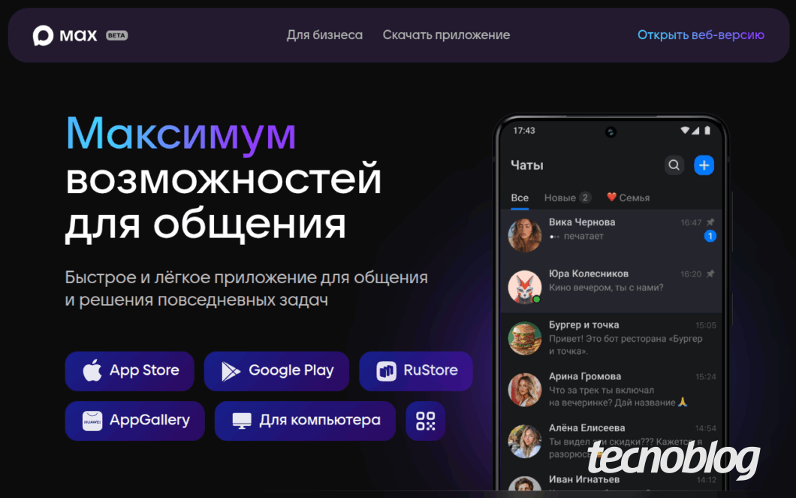Viewport: 796px width, 498px height.
Task: Tap Вика Чернова's profile avatar
Action: [x=523, y=234]
